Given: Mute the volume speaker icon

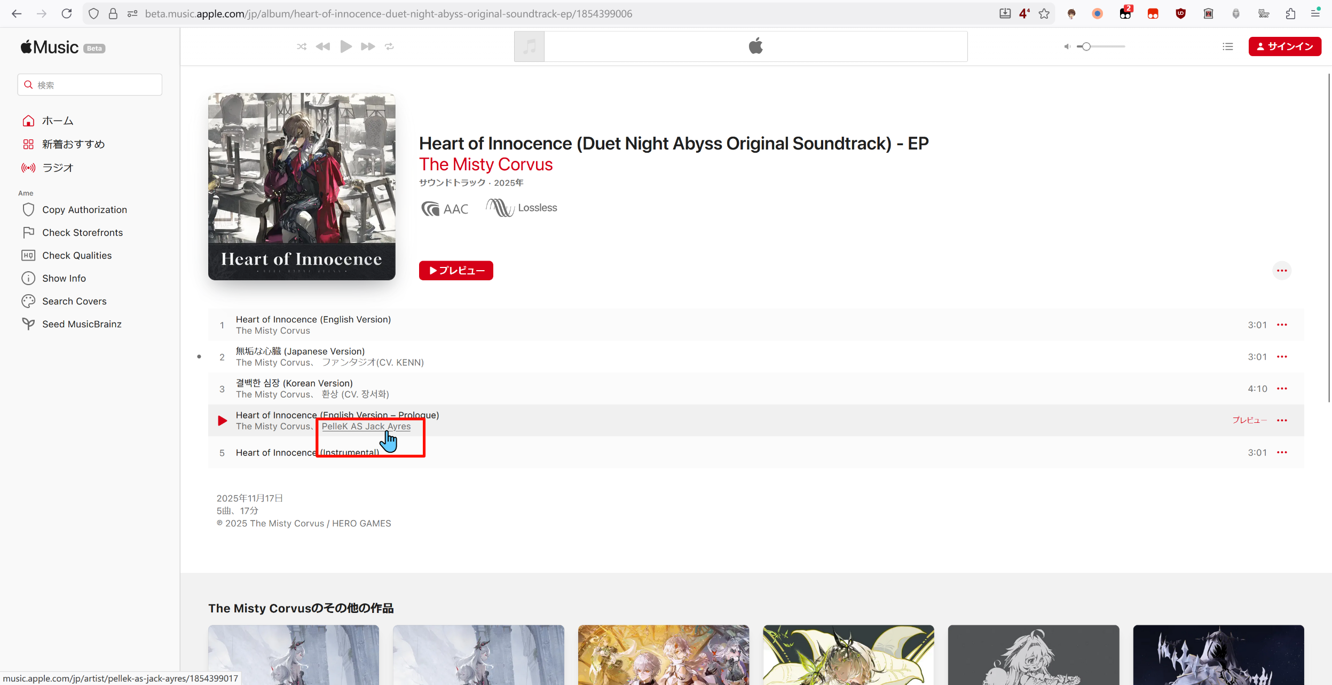Looking at the screenshot, I should (1067, 46).
